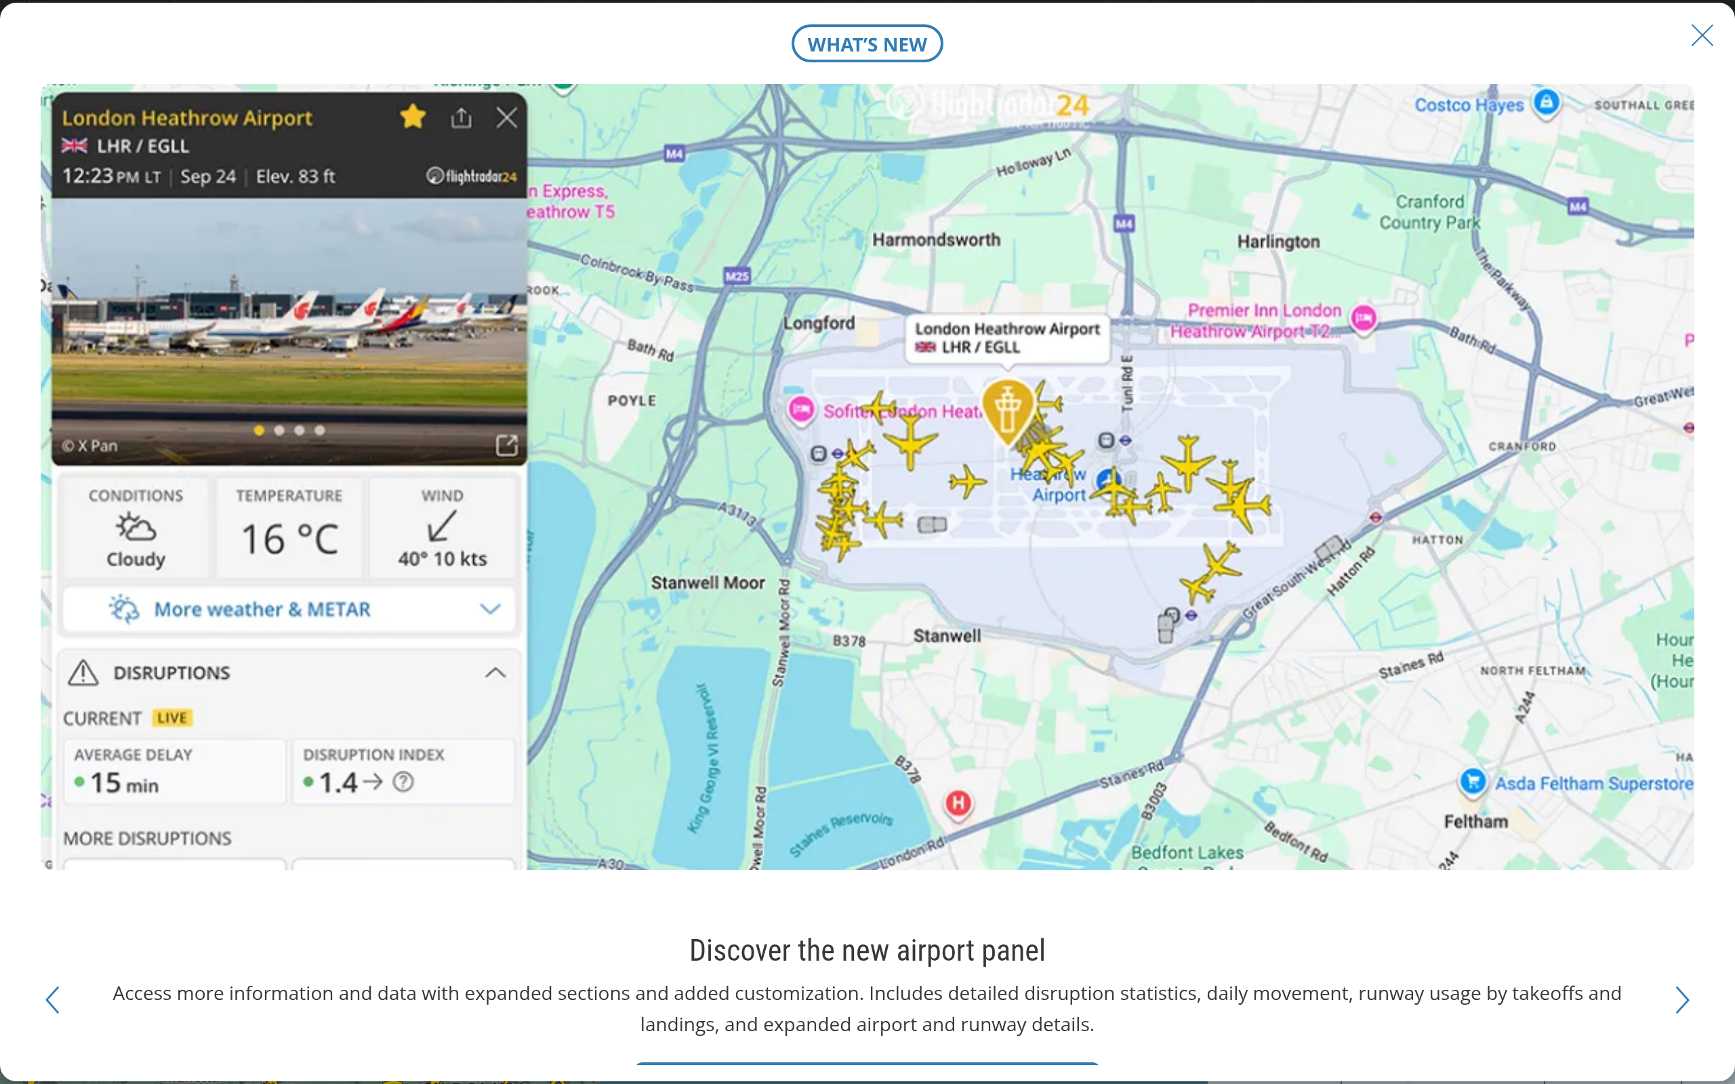Click the disruption index 1.4 value
The image size is (1735, 1084).
coord(338,782)
